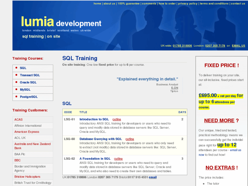
Task: Open the contact us page
Action: coord(238,3)
